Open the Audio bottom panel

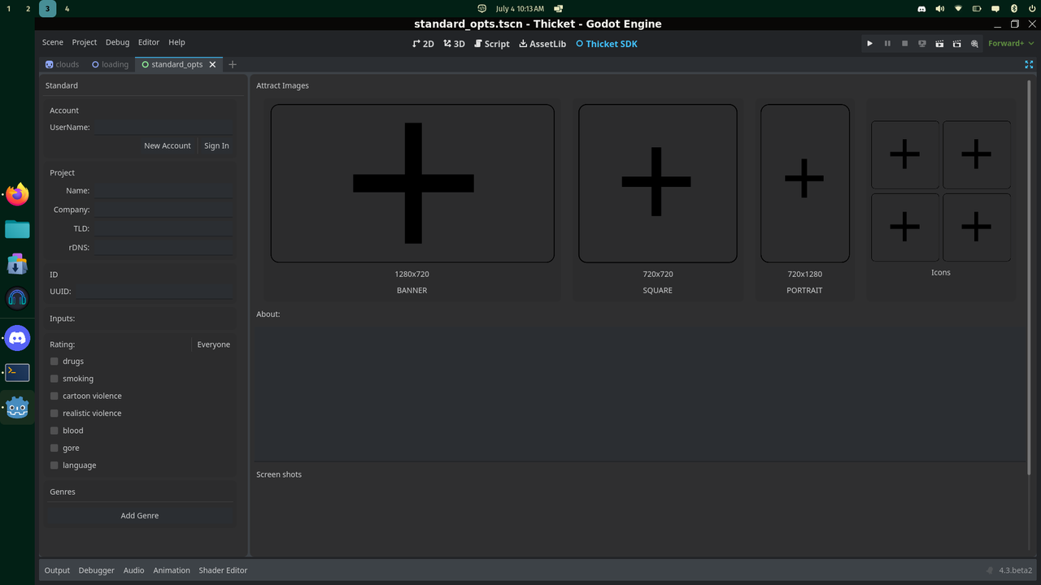pos(133,570)
